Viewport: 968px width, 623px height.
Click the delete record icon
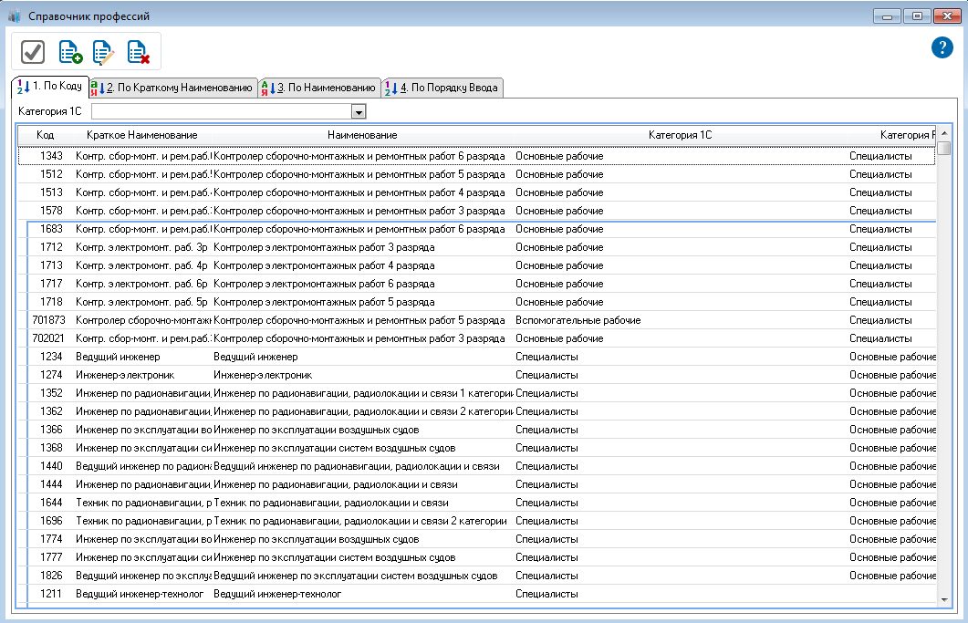point(138,52)
